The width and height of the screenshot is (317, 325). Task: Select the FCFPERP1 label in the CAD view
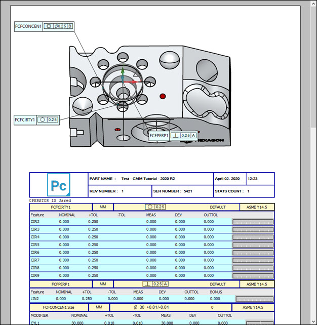tap(159, 136)
